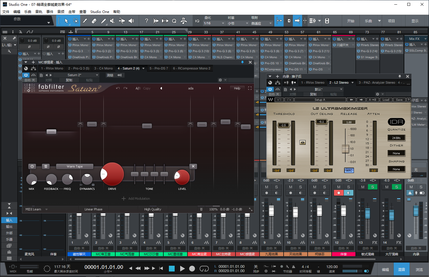Select the Arrow tool in the toolbar

click(x=66, y=21)
